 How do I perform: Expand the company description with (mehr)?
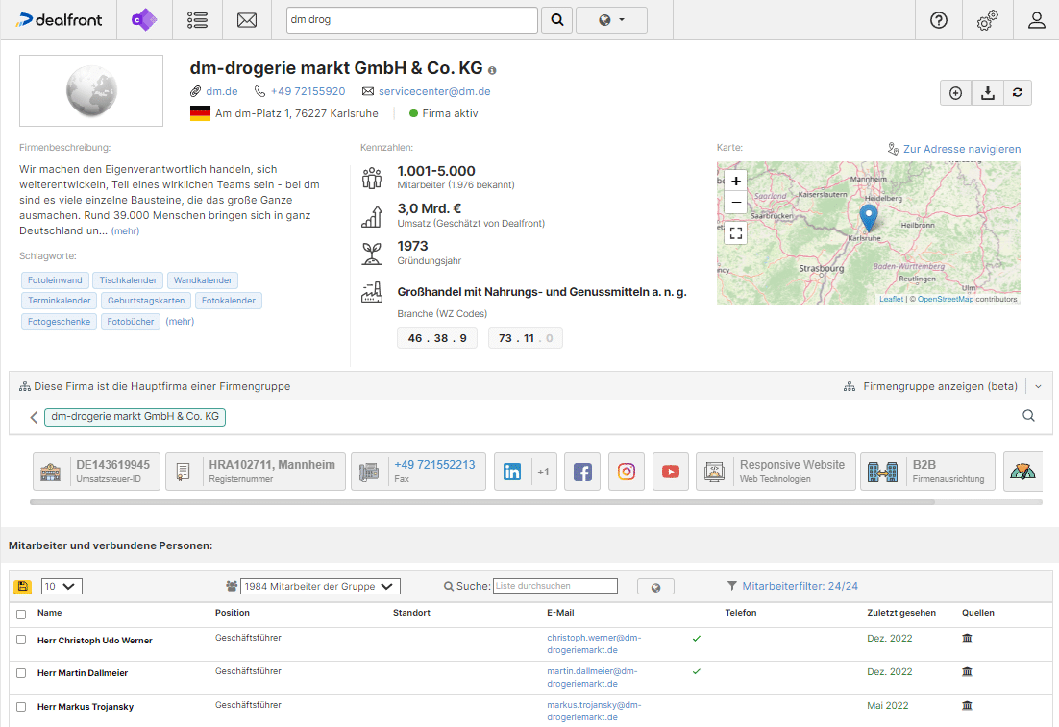tap(126, 230)
